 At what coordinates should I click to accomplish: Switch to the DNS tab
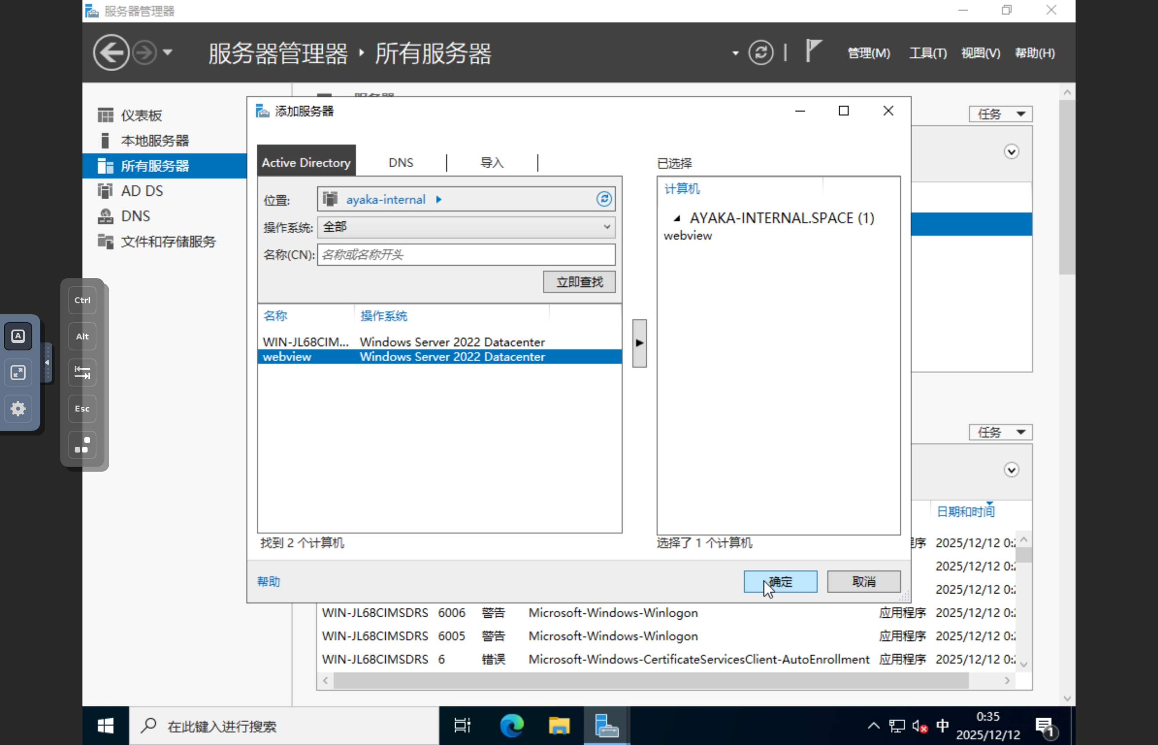[x=400, y=163]
